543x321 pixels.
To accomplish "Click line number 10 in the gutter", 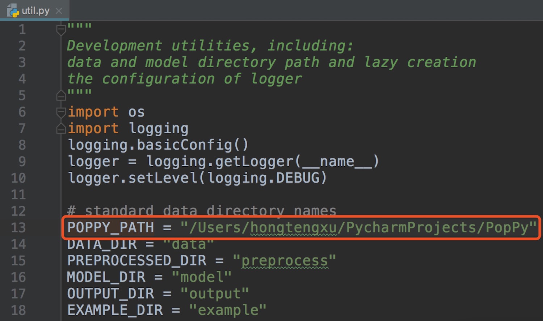I will tap(18, 178).
